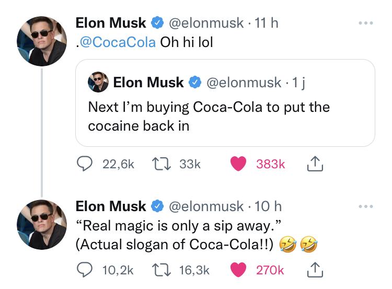
Task: Click the small avatar in quoted tweet
Action: point(98,83)
